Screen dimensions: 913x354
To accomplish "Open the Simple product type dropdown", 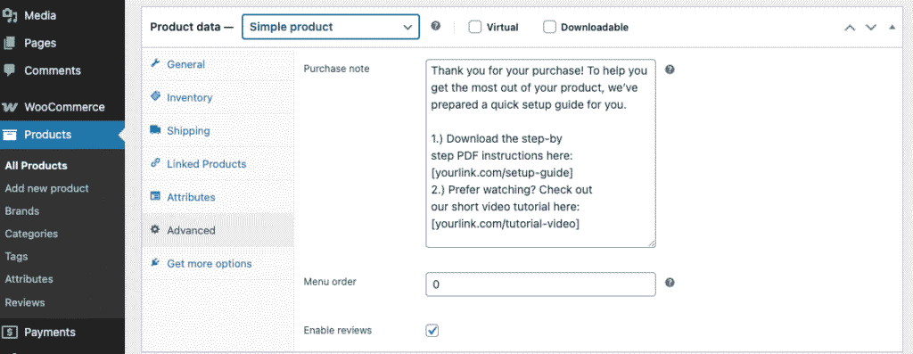I will click(x=331, y=27).
